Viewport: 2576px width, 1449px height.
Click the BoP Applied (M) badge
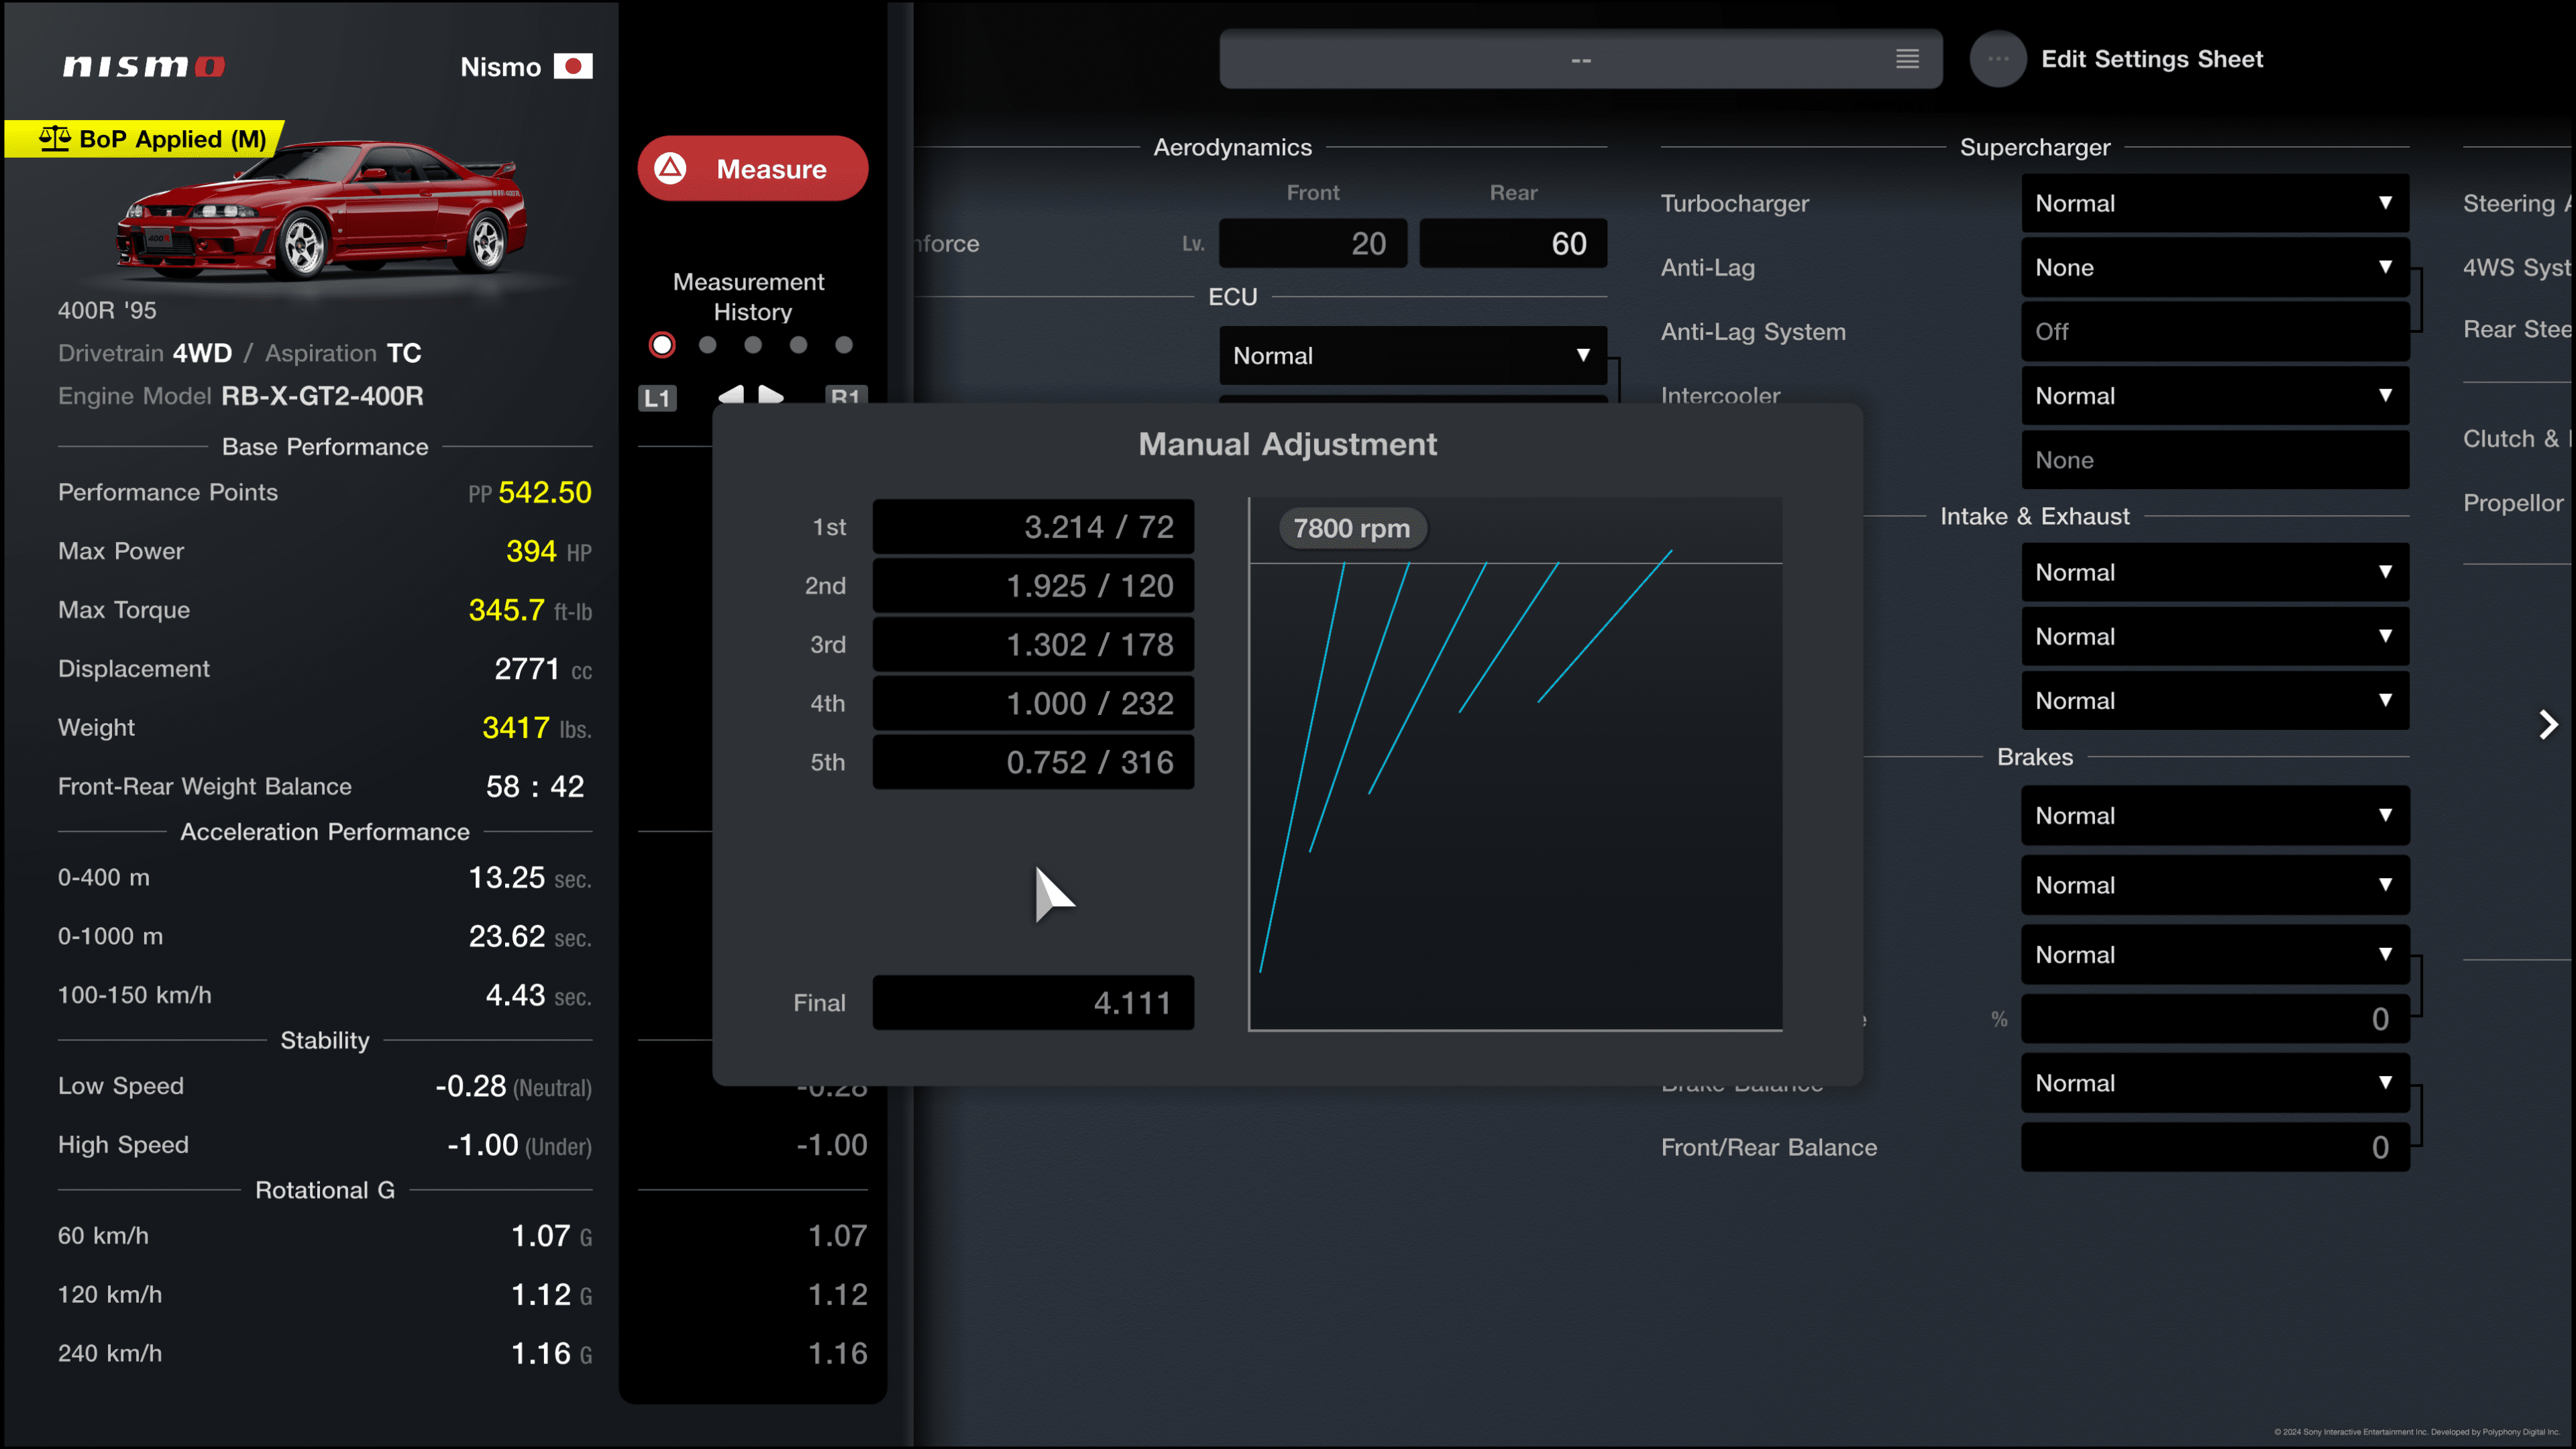(x=145, y=139)
